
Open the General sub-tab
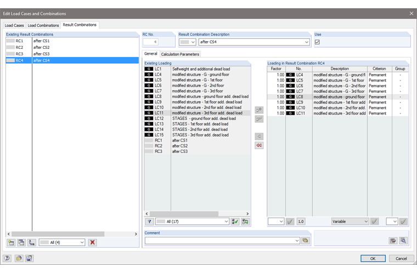[x=151, y=54]
